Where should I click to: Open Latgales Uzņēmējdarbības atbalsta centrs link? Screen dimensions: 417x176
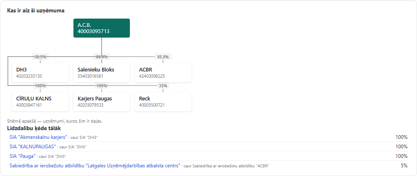click(x=95, y=166)
